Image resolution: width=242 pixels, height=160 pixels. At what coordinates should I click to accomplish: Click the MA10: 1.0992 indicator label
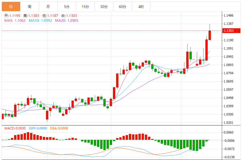coord(40,20)
